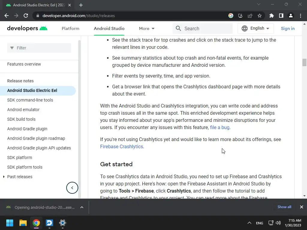This screenshot has height=230, width=307.
Task: Click the Search field
Action: click(203, 28)
